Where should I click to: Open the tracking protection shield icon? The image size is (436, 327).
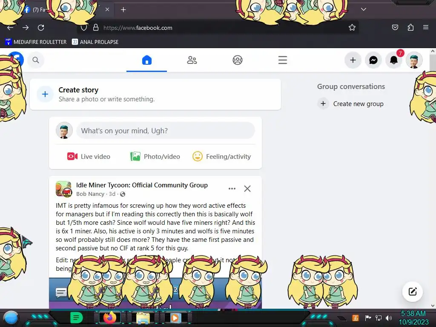[84, 28]
